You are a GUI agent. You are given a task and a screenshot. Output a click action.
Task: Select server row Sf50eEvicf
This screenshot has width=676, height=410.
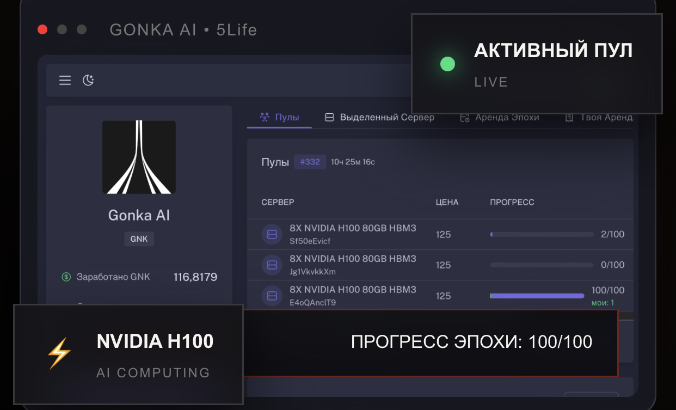click(440, 234)
